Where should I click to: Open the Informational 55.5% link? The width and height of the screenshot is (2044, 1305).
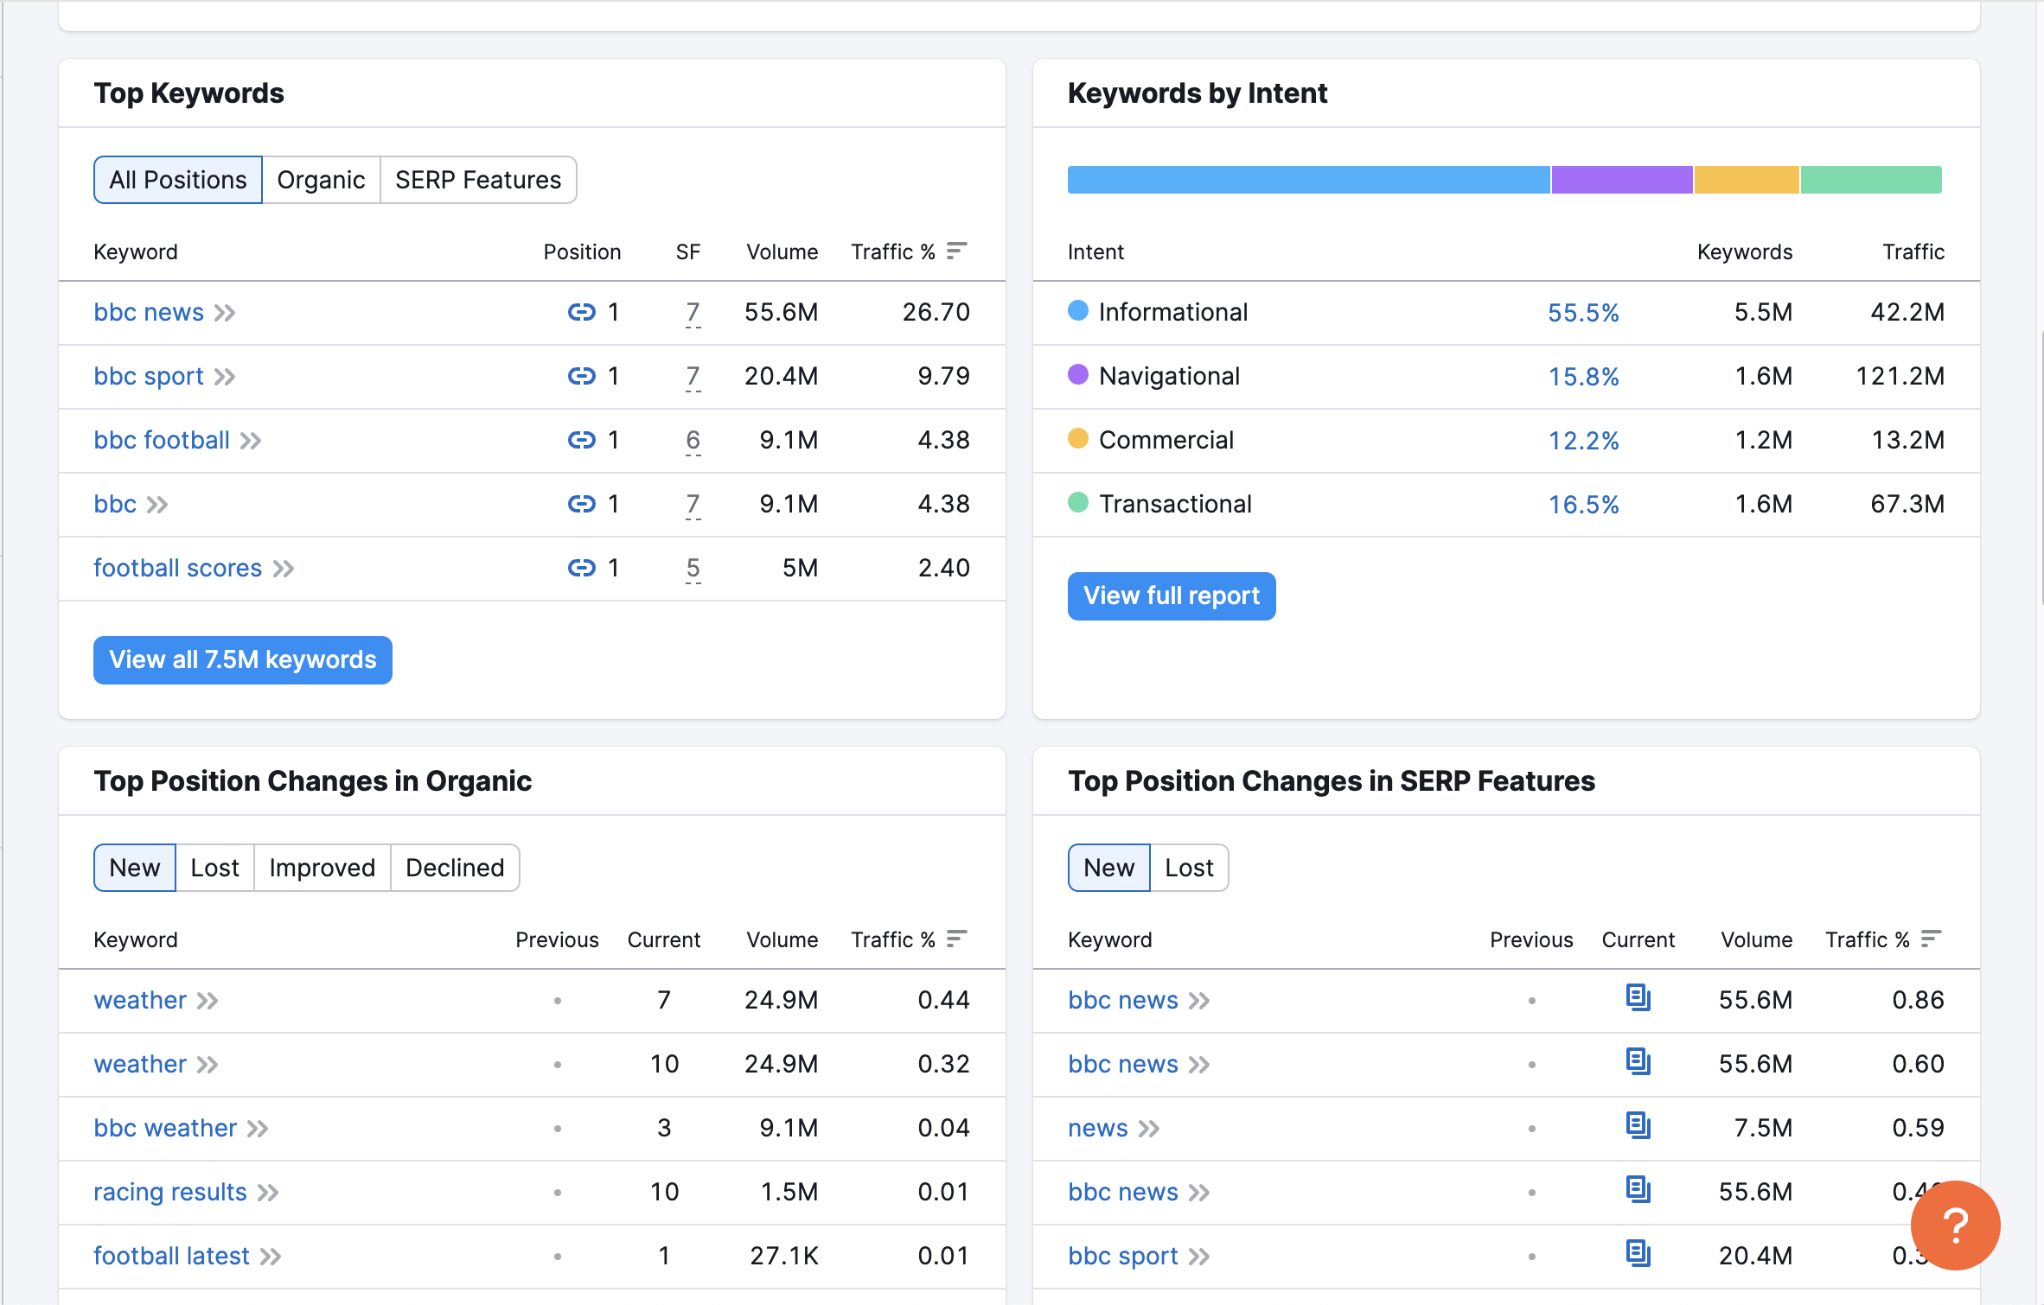point(1582,313)
